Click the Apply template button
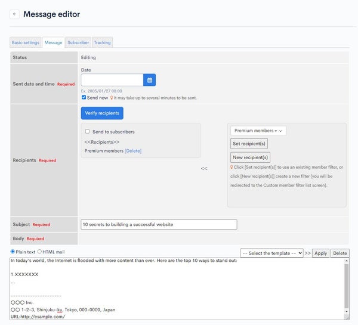This screenshot has height=325, width=358. 320,253
